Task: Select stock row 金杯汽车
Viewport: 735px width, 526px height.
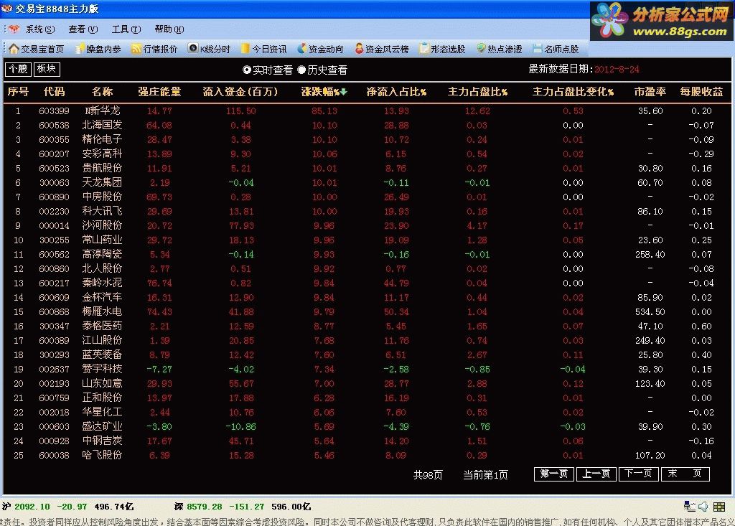Action: (x=367, y=297)
